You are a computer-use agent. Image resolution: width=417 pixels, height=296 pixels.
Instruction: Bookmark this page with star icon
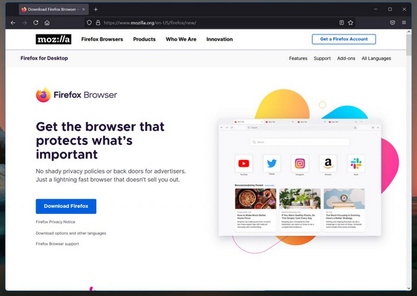[351, 22]
